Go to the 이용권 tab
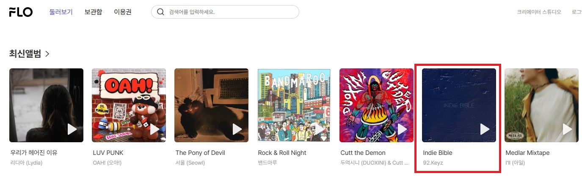Image resolution: width=582 pixels, height=176 pixels. (x=123, y=12)
